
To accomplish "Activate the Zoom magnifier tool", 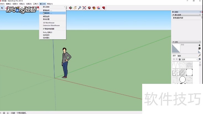I will (80, 8).
